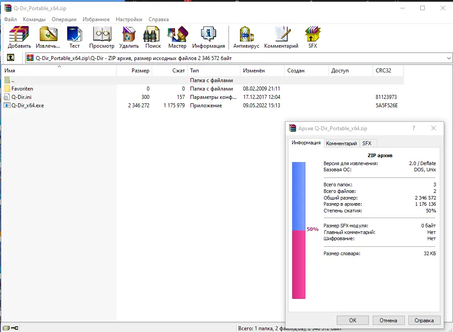The width and height of the screenshot is (453, 332).
Task: Click the archive icon in dialog title
Action: click(x=293, y=128)
